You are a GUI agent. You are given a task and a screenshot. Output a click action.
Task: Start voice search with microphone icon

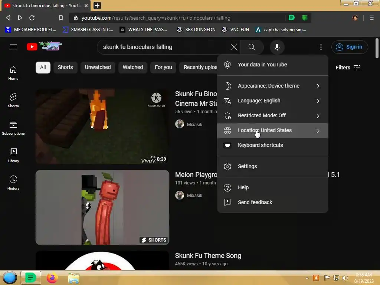[x=277, y=47]
